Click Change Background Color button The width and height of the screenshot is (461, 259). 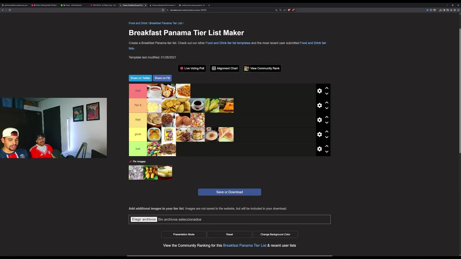tap(275, 235)
